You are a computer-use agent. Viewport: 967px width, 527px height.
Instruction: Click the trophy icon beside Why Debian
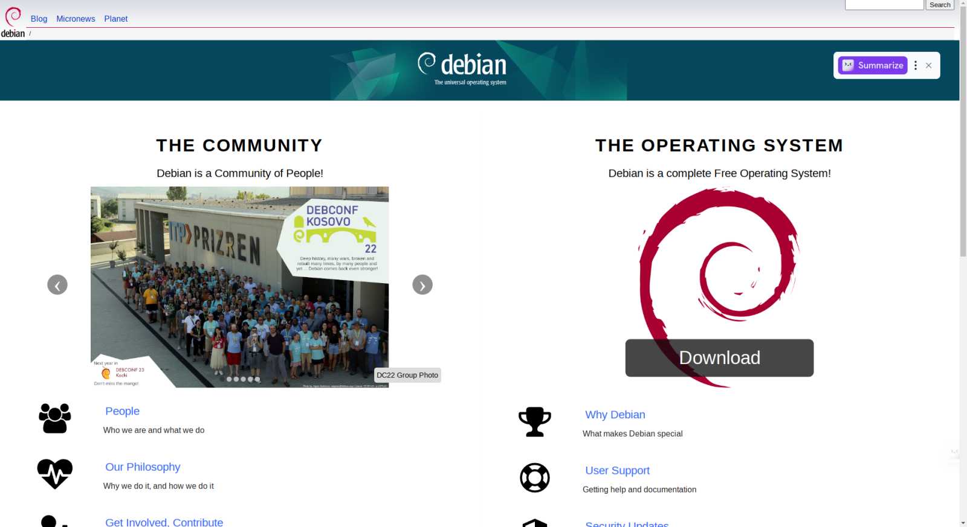click(535, 422)
